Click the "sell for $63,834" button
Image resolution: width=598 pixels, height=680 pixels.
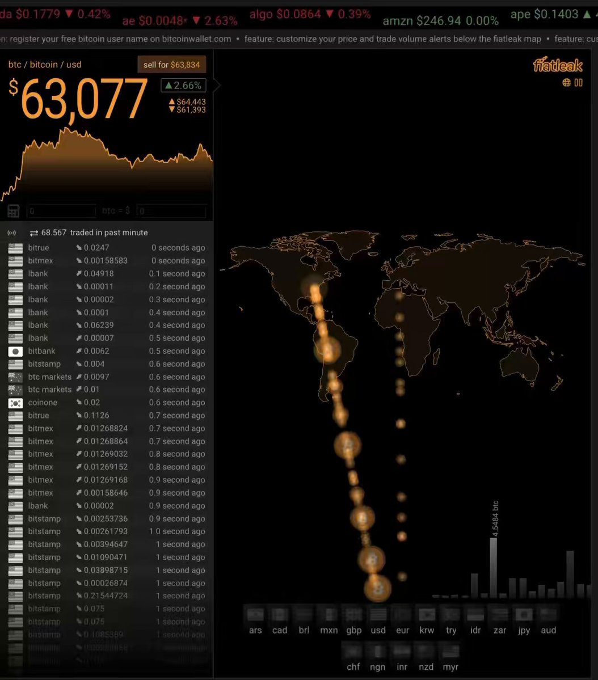tap(172, 65)
